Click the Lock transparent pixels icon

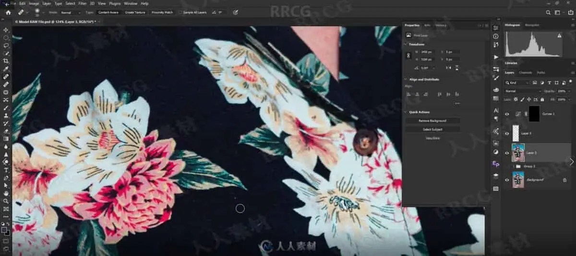(x=516, y=99)
